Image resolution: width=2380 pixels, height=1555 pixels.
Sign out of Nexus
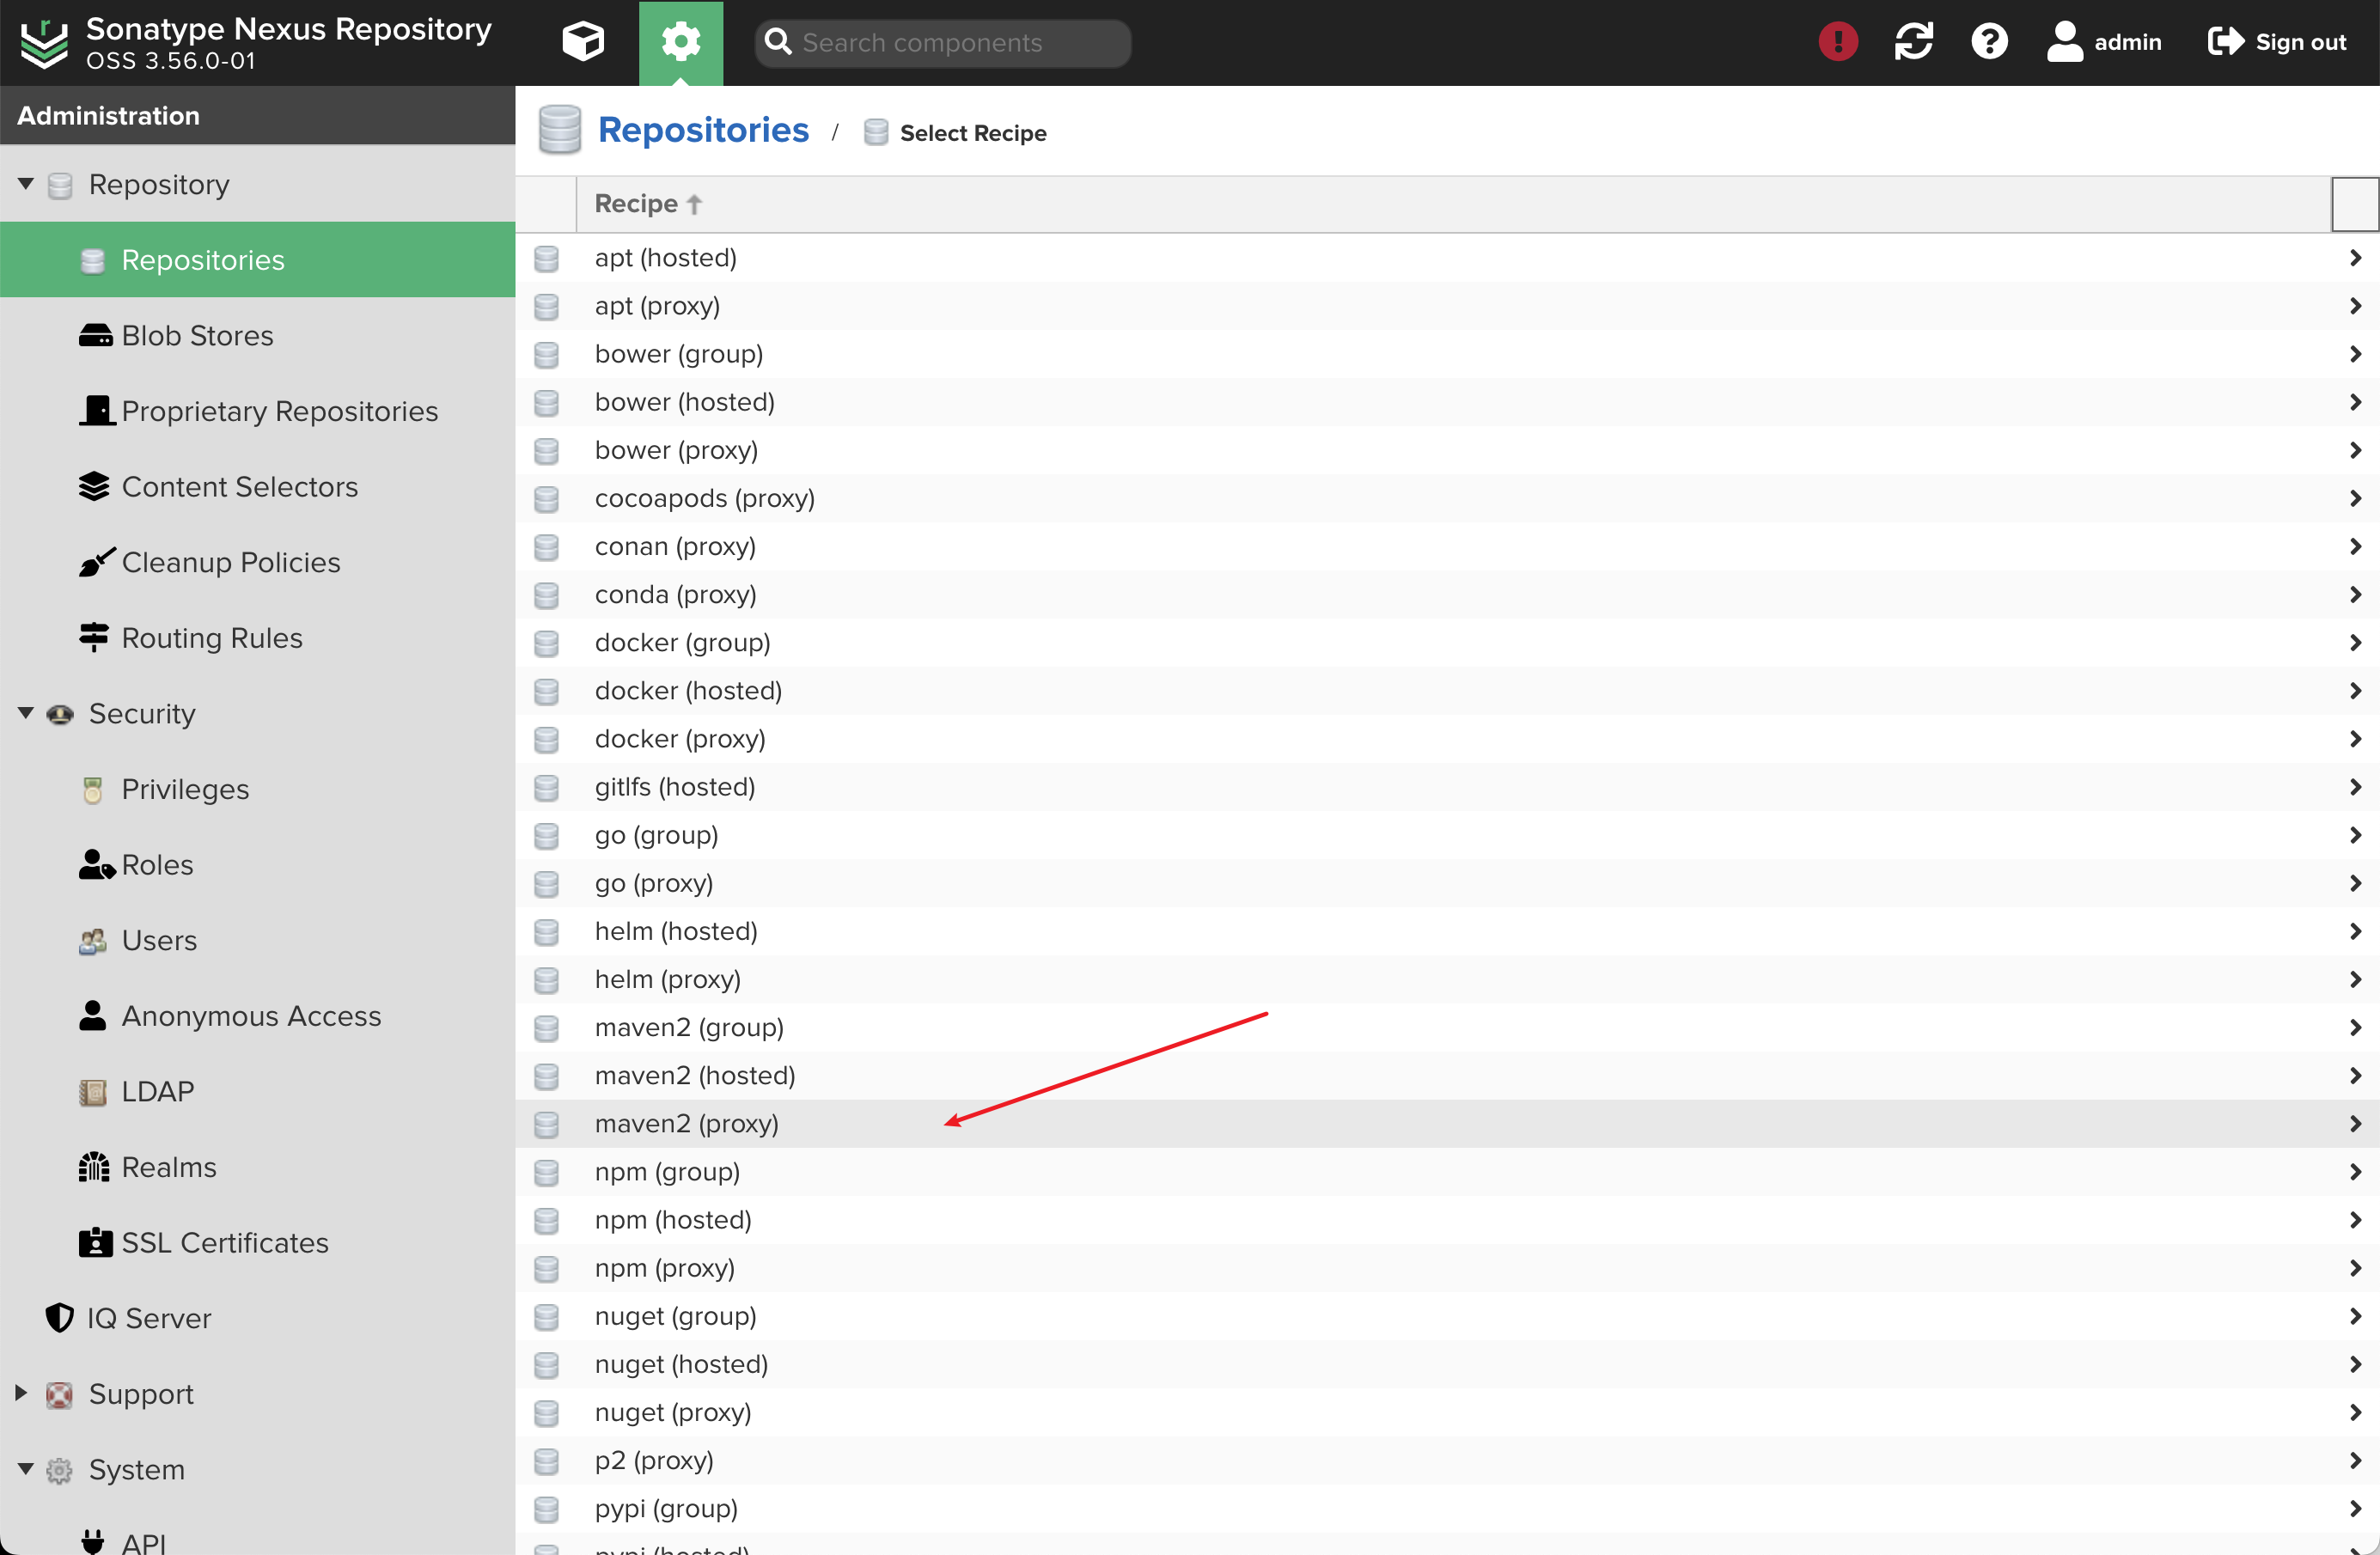2276,42
